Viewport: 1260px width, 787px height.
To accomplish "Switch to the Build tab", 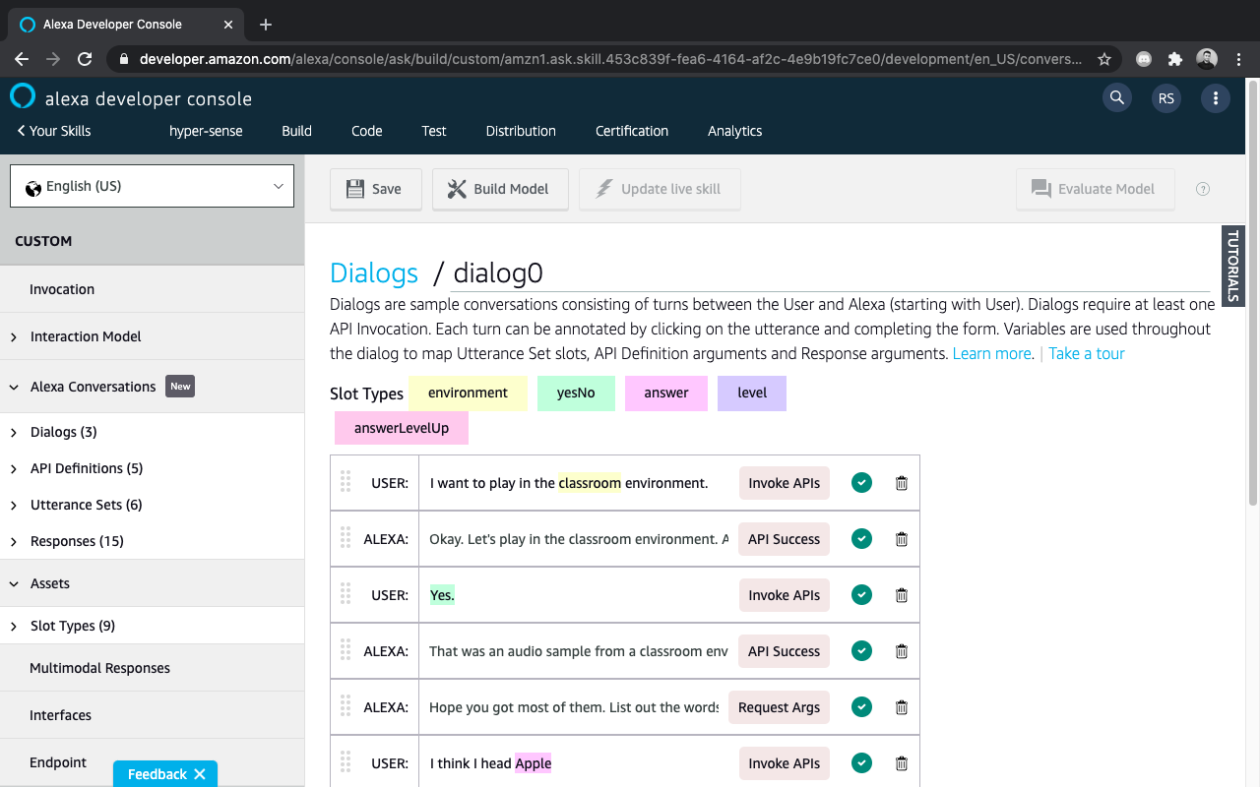I will click(296, 131).
